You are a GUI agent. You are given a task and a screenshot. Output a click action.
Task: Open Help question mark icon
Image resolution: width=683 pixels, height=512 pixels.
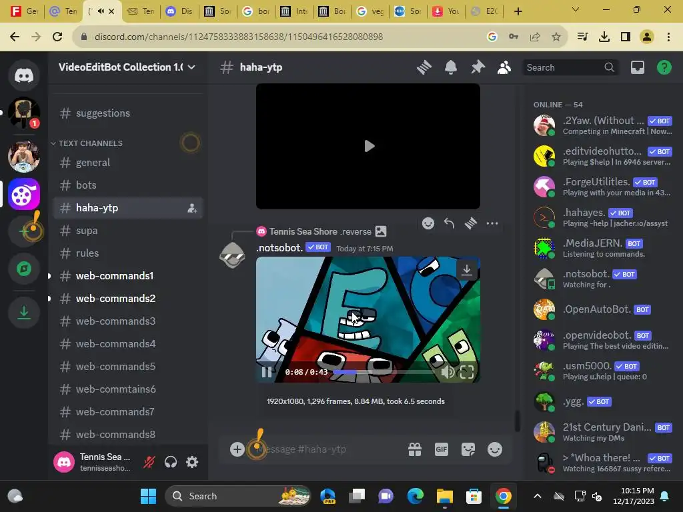click(x=664, y=67)
